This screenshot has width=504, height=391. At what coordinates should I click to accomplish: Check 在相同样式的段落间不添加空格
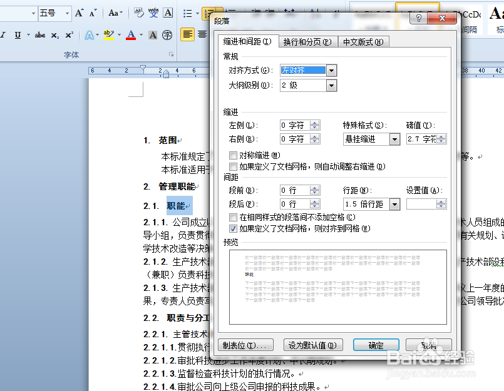pos(233,218)
